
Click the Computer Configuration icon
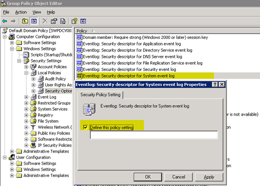(12, 36)
